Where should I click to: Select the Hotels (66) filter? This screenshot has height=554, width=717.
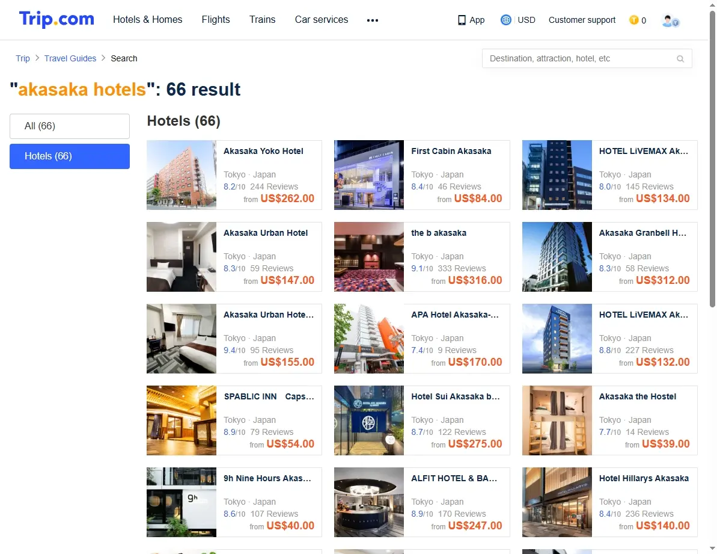(x=70, y=156)
